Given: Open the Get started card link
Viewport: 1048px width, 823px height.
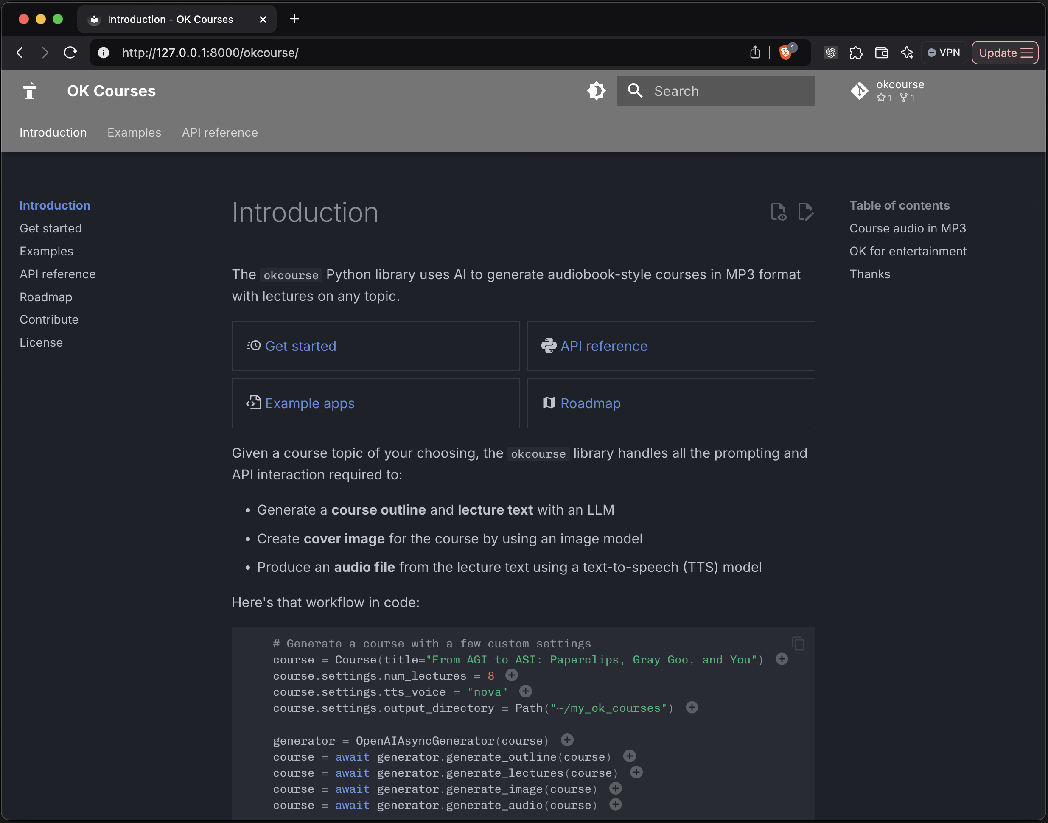Looking at the screenshot, I should pos(300,346).
